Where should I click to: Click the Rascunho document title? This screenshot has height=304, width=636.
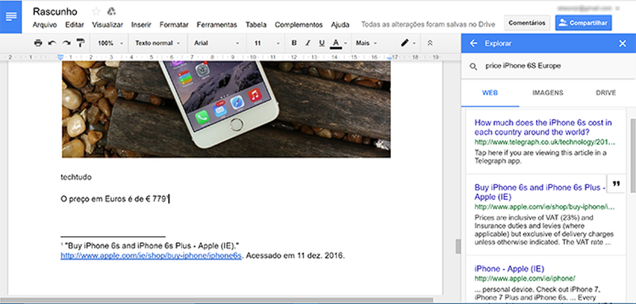(55, 12)
